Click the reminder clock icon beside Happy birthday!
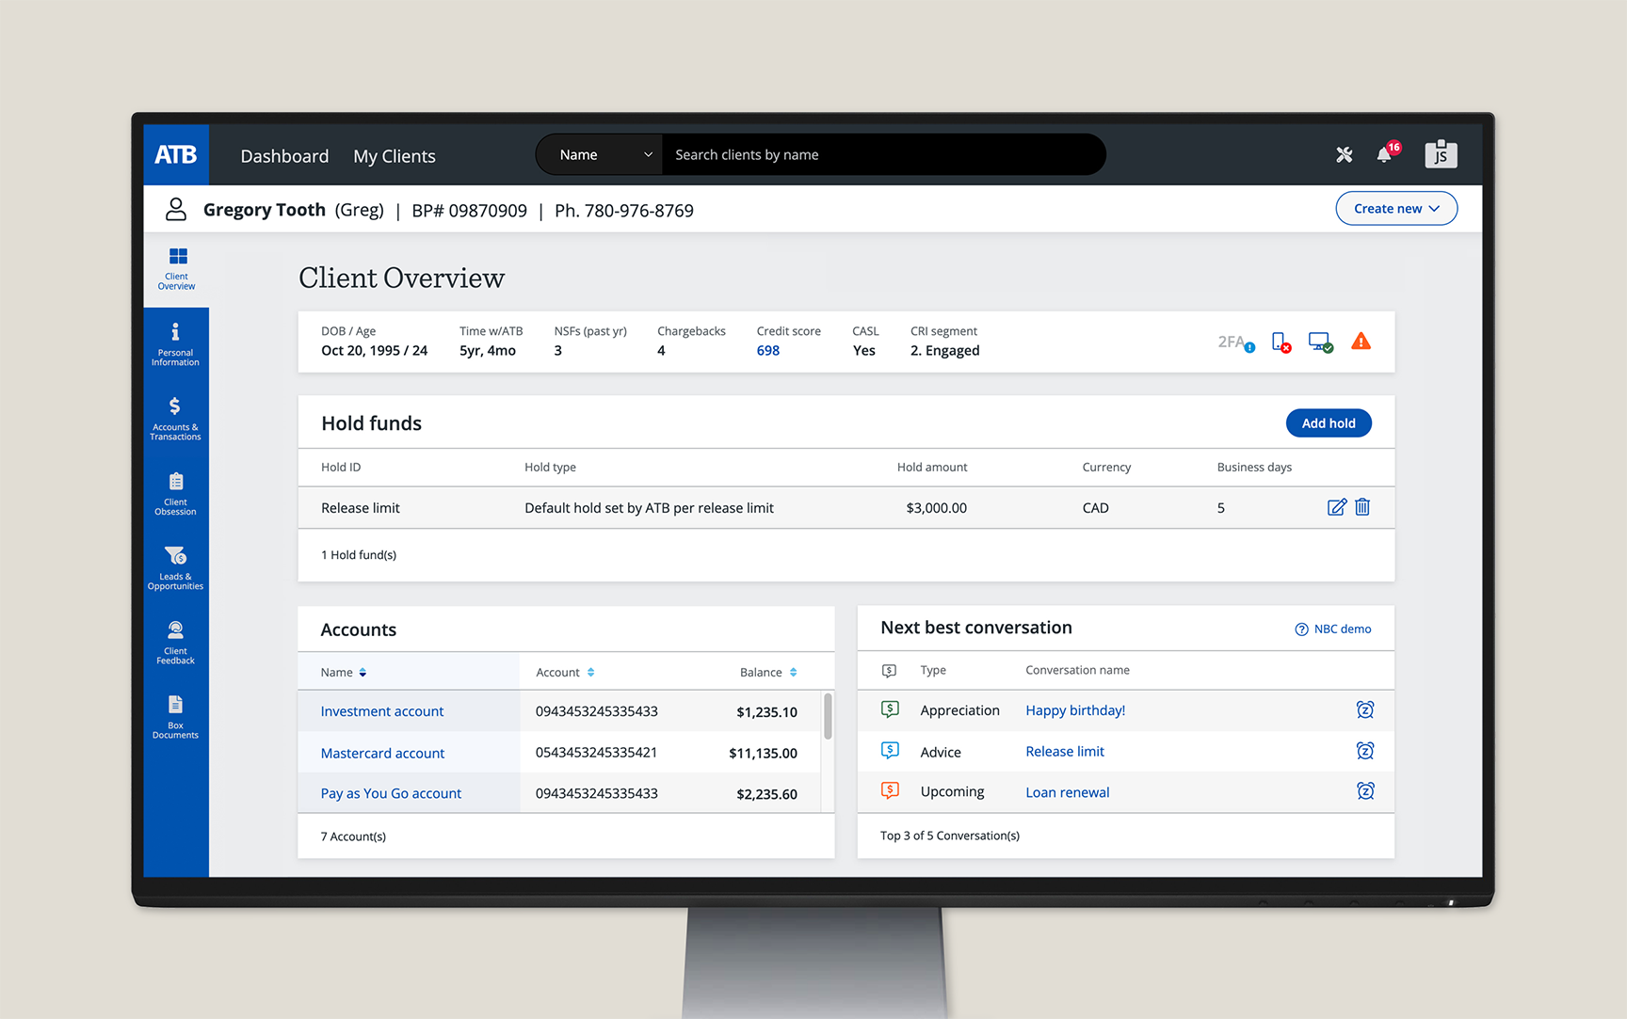1627x1019 pixels. 1365,710
